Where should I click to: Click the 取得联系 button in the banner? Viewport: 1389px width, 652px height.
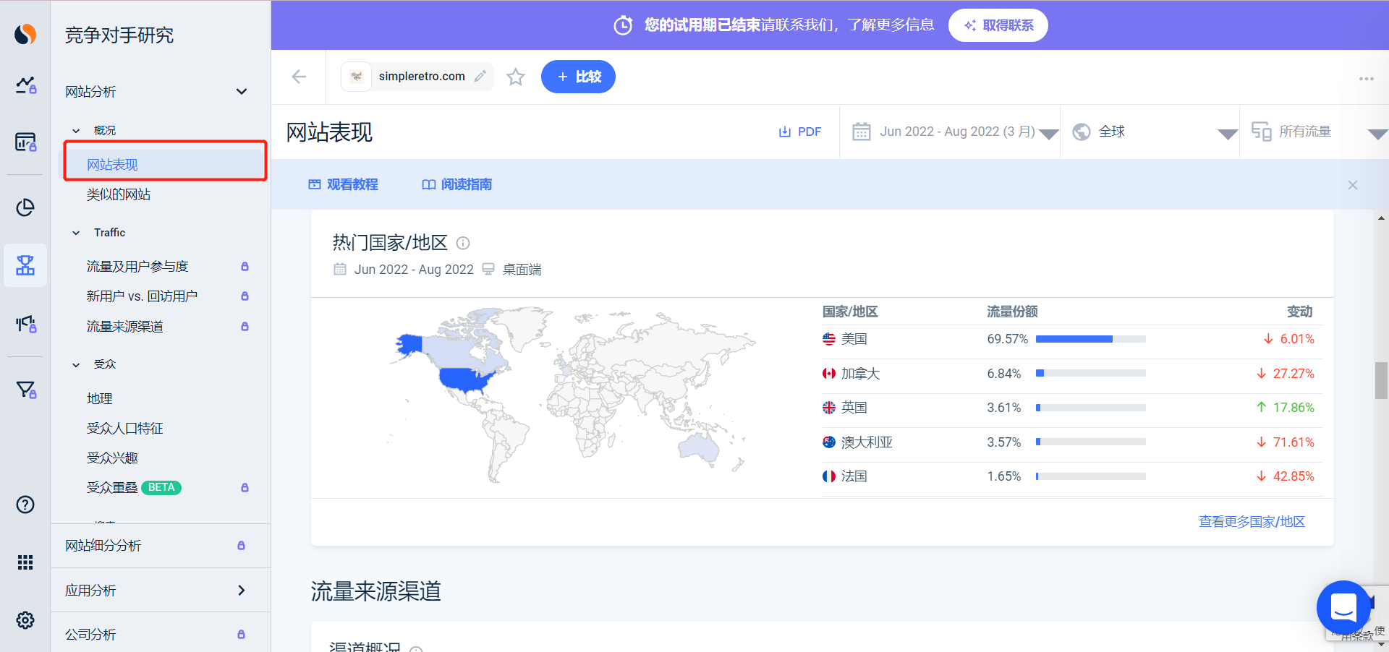[998, 25]
